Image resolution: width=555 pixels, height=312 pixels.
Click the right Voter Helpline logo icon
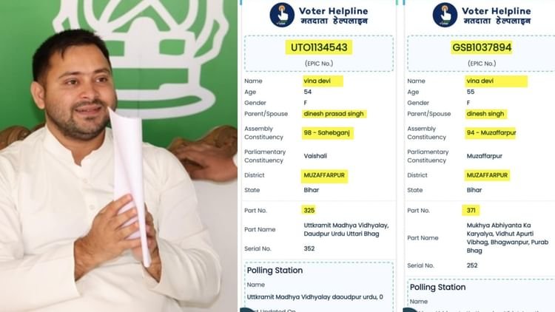tap(445, 15)
